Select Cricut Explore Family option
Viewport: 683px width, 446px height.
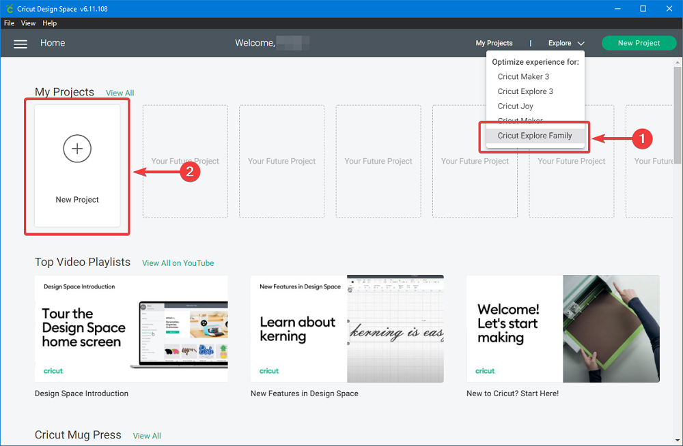coord(535,136)
